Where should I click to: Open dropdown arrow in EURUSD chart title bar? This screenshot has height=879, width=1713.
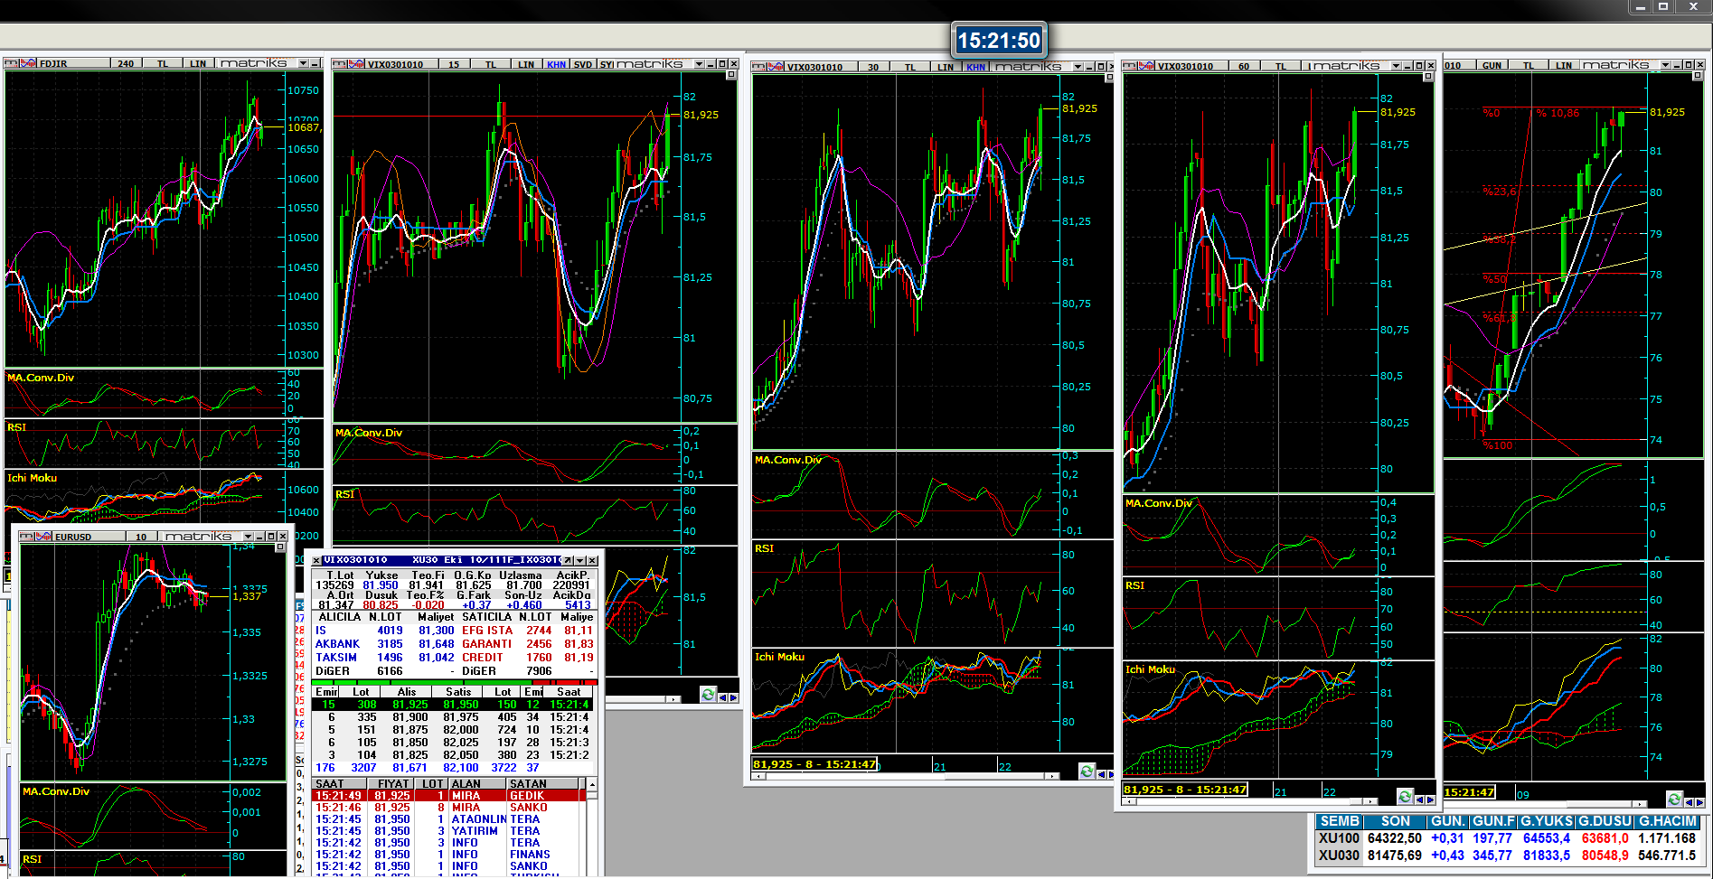pos(248,537)
